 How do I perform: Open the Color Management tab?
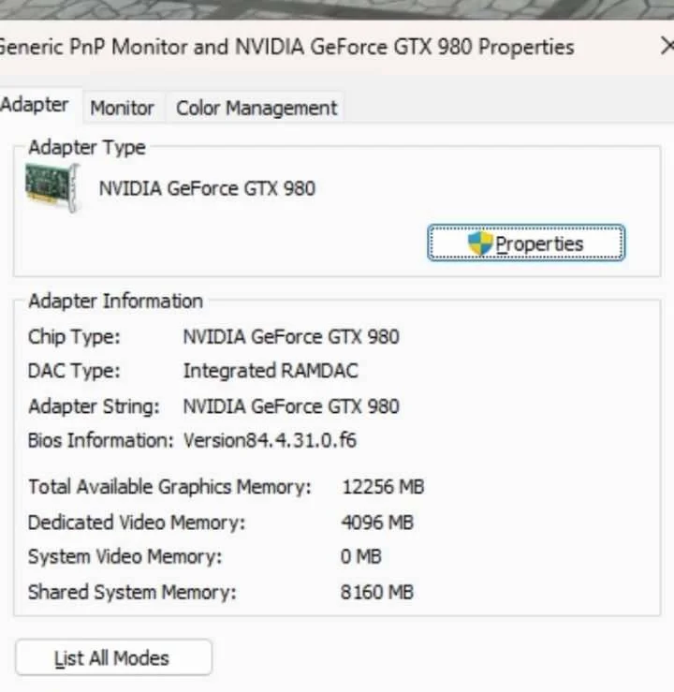(256, 108)
